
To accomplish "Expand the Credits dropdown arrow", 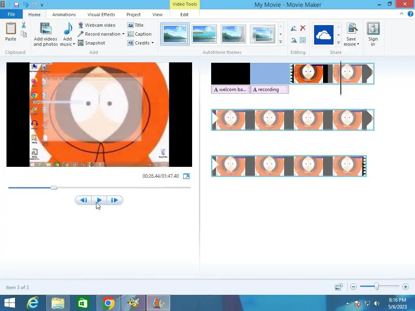I will click(x=152, y=43).
